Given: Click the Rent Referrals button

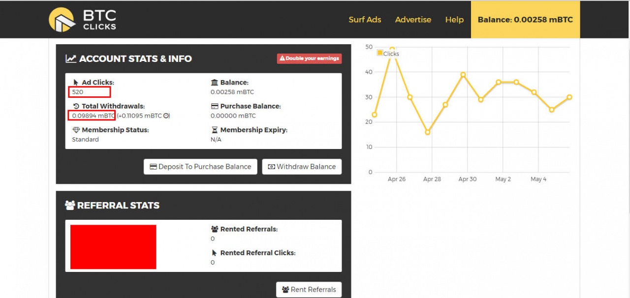Looking at the screenshot, I should click(x=309, y=290).
